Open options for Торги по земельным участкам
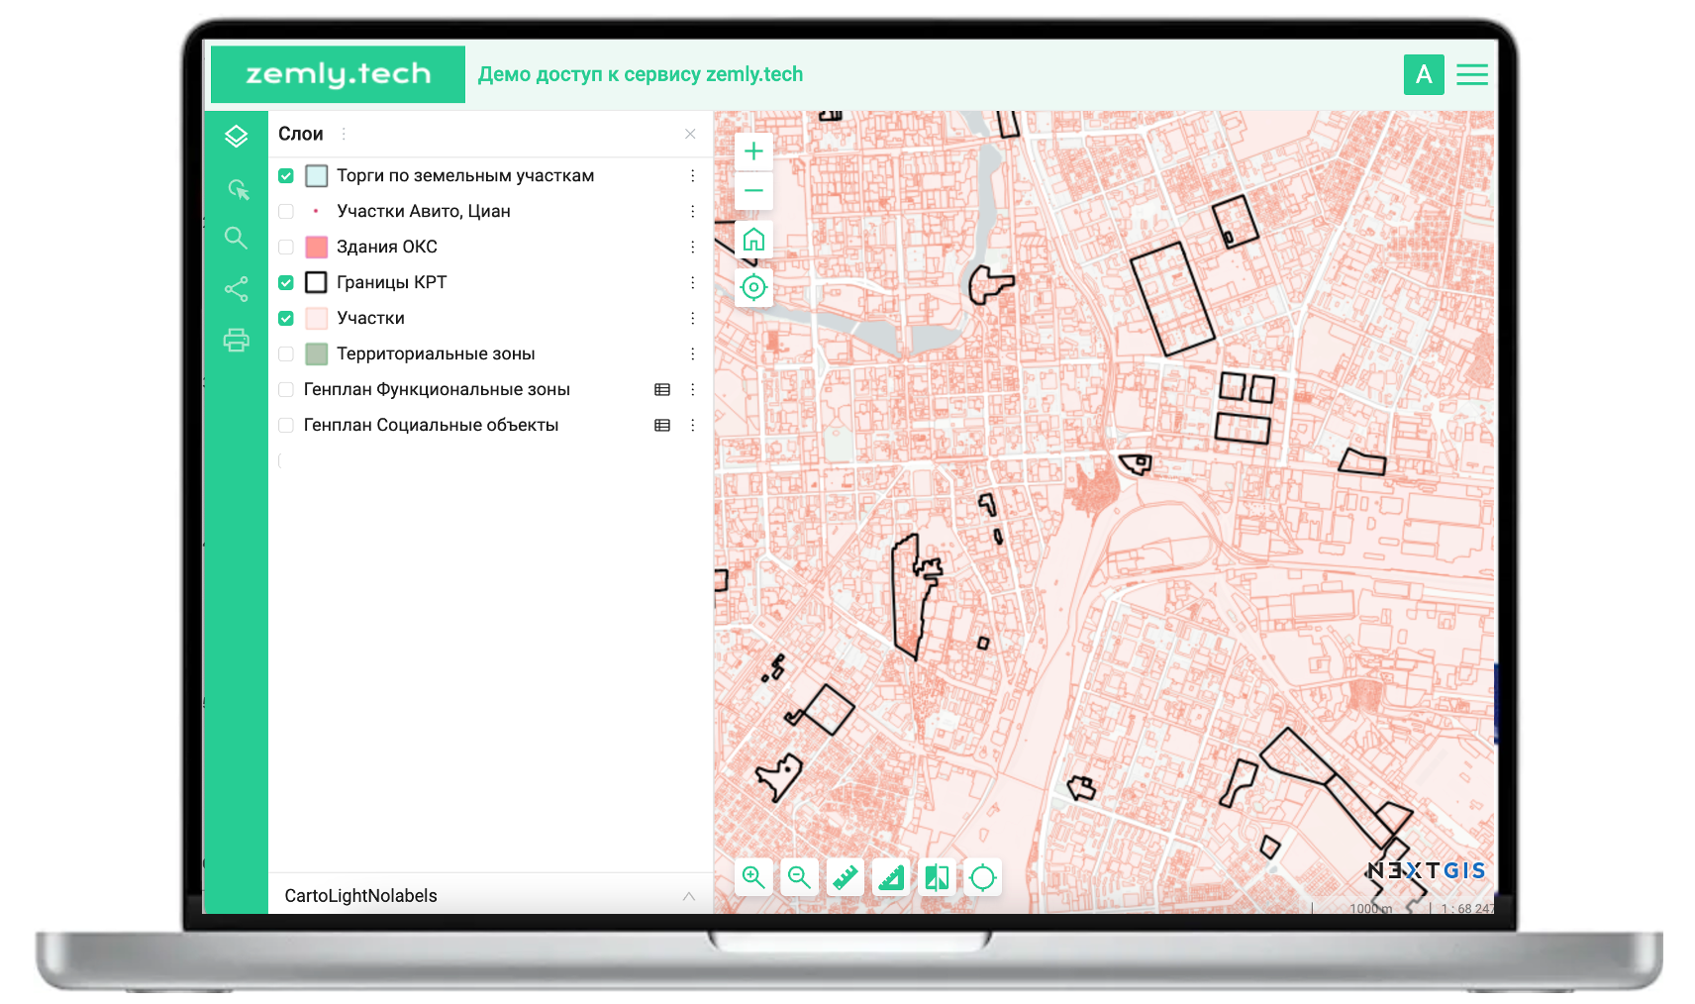 [x=692, y=176]
